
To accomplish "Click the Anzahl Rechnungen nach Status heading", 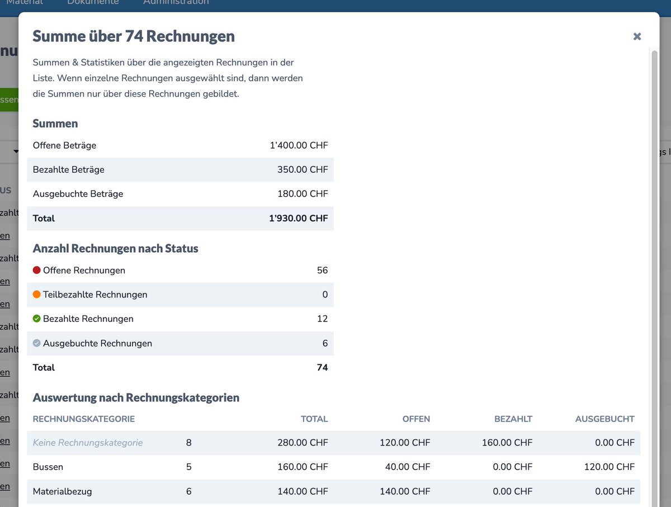I will (x=116, y=248).
